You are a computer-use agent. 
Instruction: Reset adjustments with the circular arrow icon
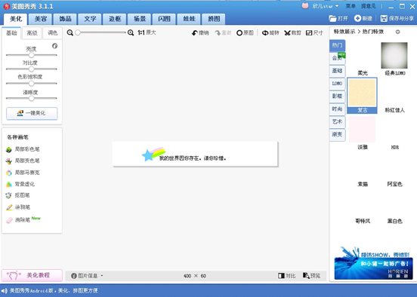[55, 46]
